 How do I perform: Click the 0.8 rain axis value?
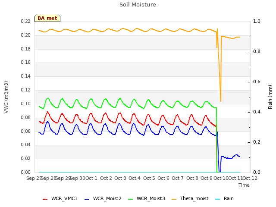coord(257,52)
